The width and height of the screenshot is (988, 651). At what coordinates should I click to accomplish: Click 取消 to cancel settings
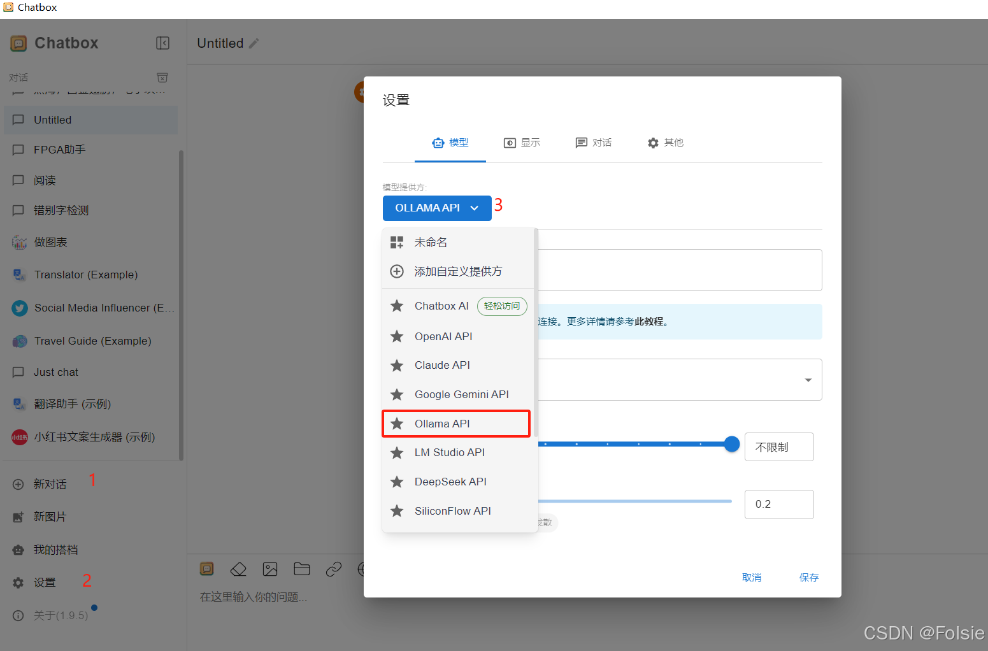[752, 577]
